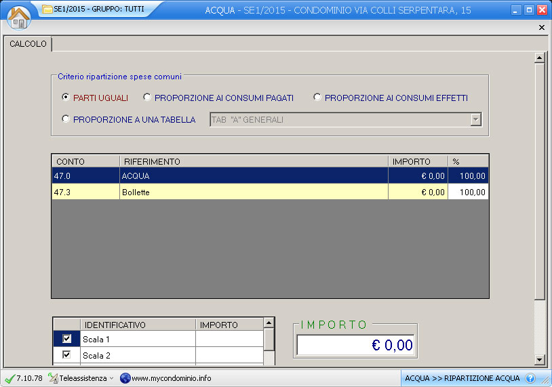Select PROPORZIONE AI CONSUMI PAGATI option
Screen dimensions: 552x387
(147, 98)
